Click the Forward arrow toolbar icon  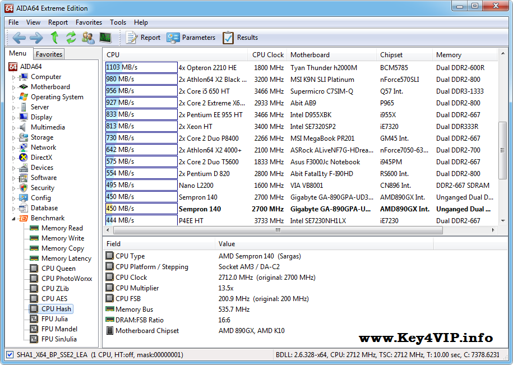[36, 38]
